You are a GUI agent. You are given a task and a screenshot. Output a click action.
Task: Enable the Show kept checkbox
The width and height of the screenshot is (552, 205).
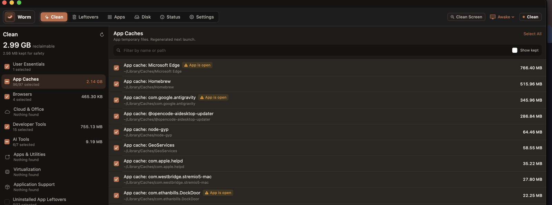[515, 50]
